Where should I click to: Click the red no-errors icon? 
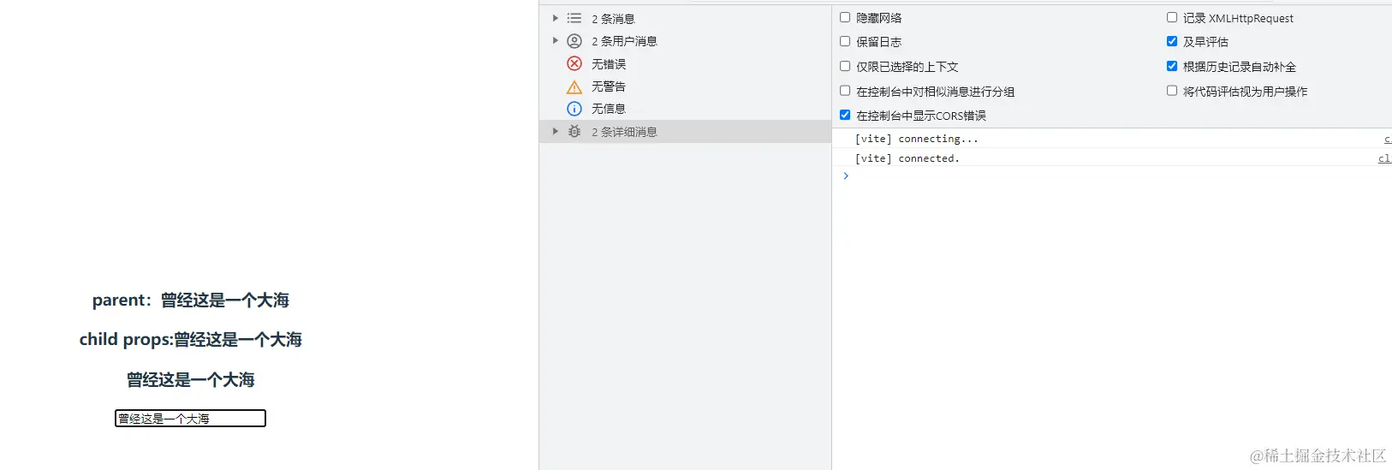point(574,63)
